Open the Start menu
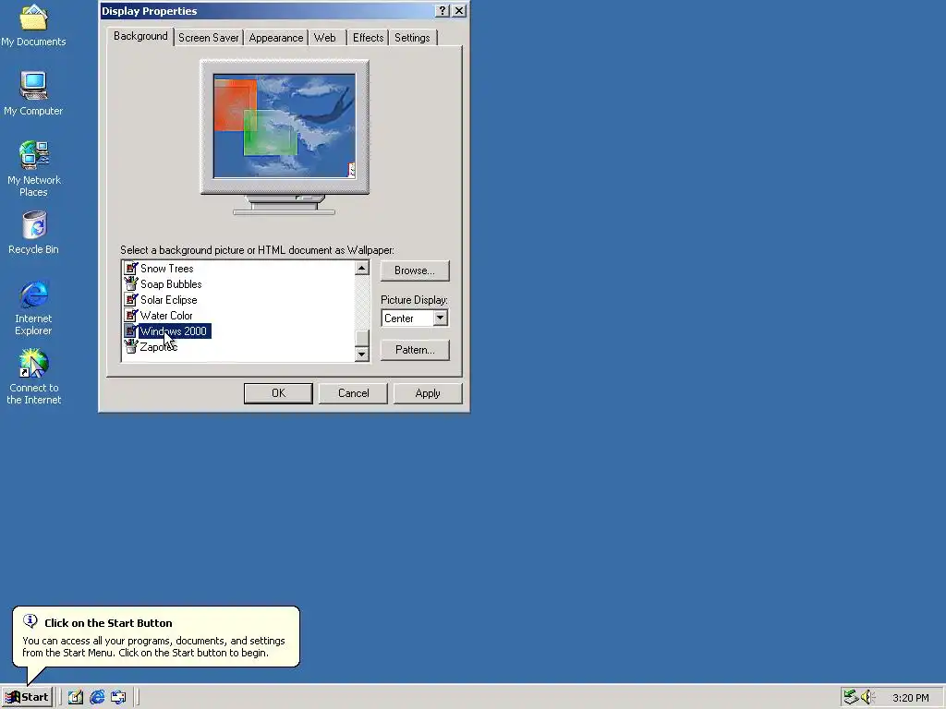This screenshot has width=946, height=709. [x=27, y=698]
